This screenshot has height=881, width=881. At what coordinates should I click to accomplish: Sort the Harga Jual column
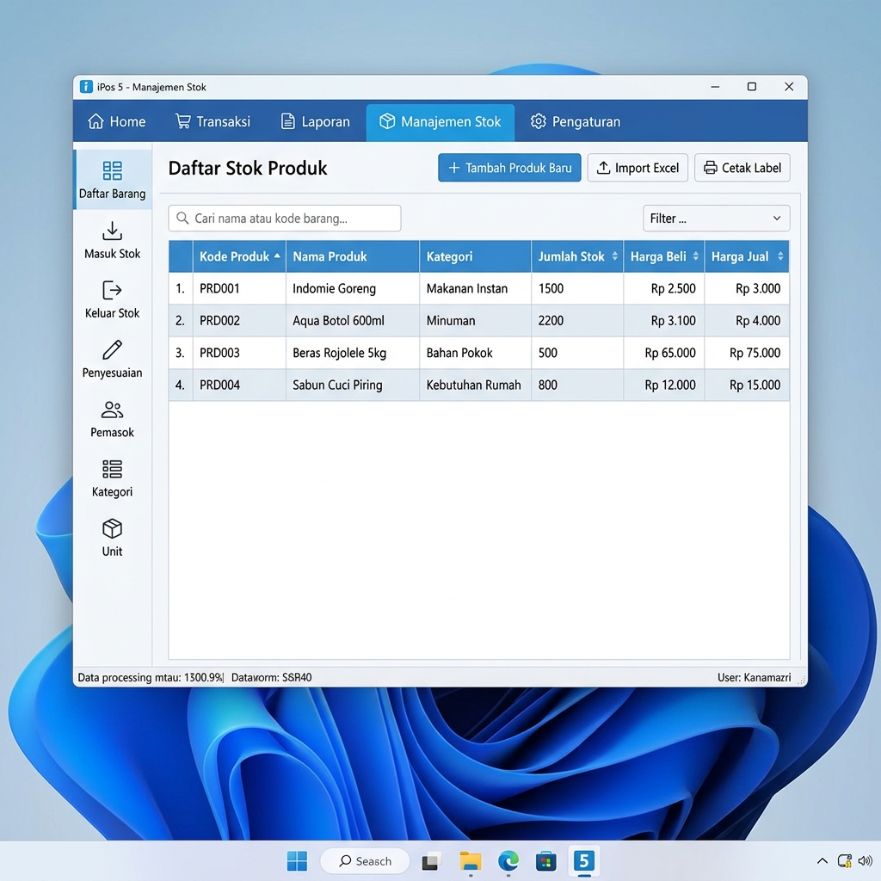[780, 256]
